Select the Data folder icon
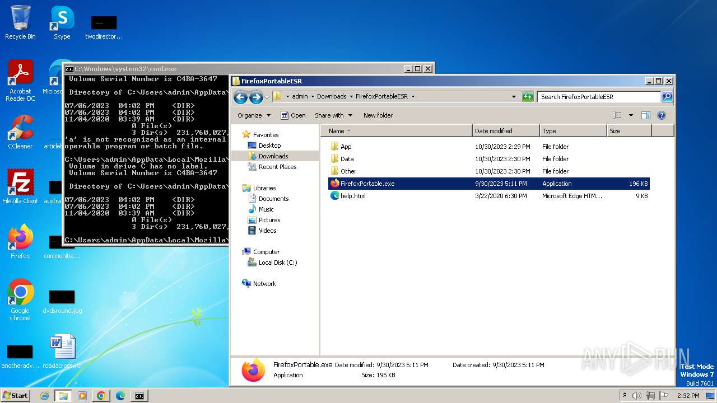The height and width of the screenshot is (403, 717). [335, 159]
